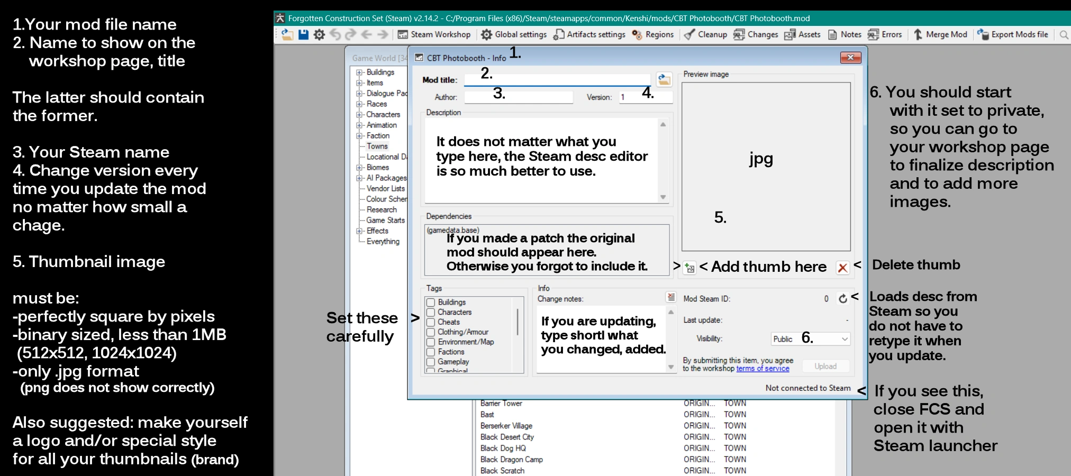Enable the Cheats tag checkbox
Image resolution: width=1071 pixels, height=476 pixels.
tap(431, 322)
